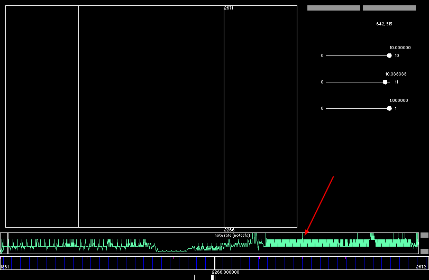The height and width of the screenshot is (280, 429).
Task: Click the 10.000000 slider value
Action: coord(400,48)
